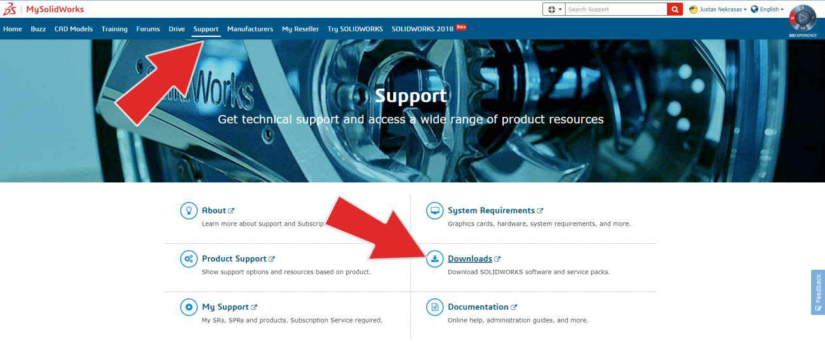Screen dimensions: 825x348
Task: Go to the Home menu item
Action: pos(12,29)
